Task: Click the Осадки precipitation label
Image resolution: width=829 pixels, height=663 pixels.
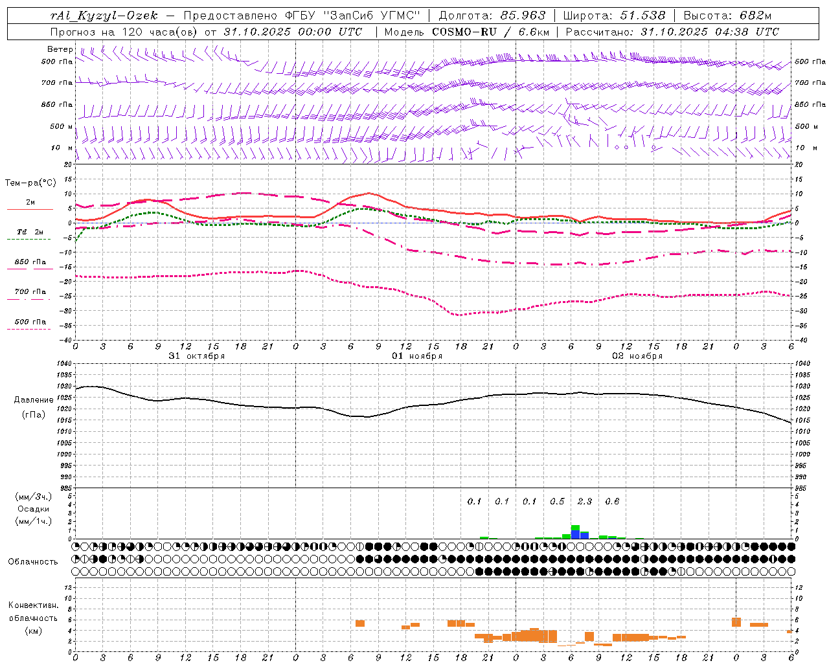Action: 33,509
